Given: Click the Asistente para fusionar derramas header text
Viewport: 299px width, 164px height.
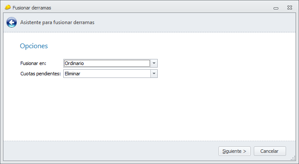Looking at the screenshot, I should click(57, 22).
